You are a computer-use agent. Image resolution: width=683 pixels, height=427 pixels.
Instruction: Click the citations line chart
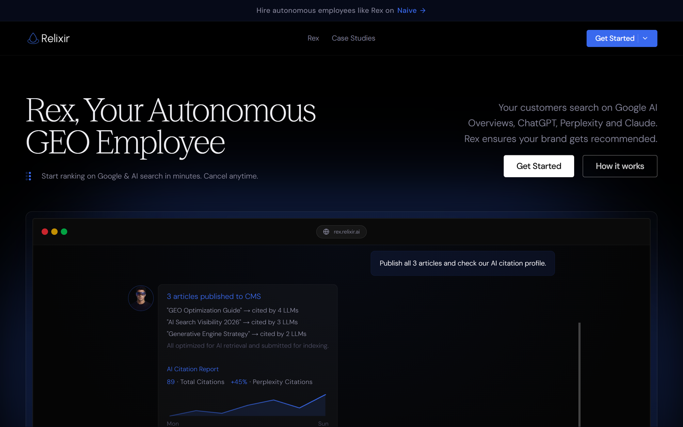pyautogui.click(x=248, y=405)
